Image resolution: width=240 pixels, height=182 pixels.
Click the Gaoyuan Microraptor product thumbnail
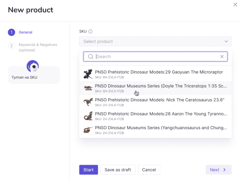point(88,74)
